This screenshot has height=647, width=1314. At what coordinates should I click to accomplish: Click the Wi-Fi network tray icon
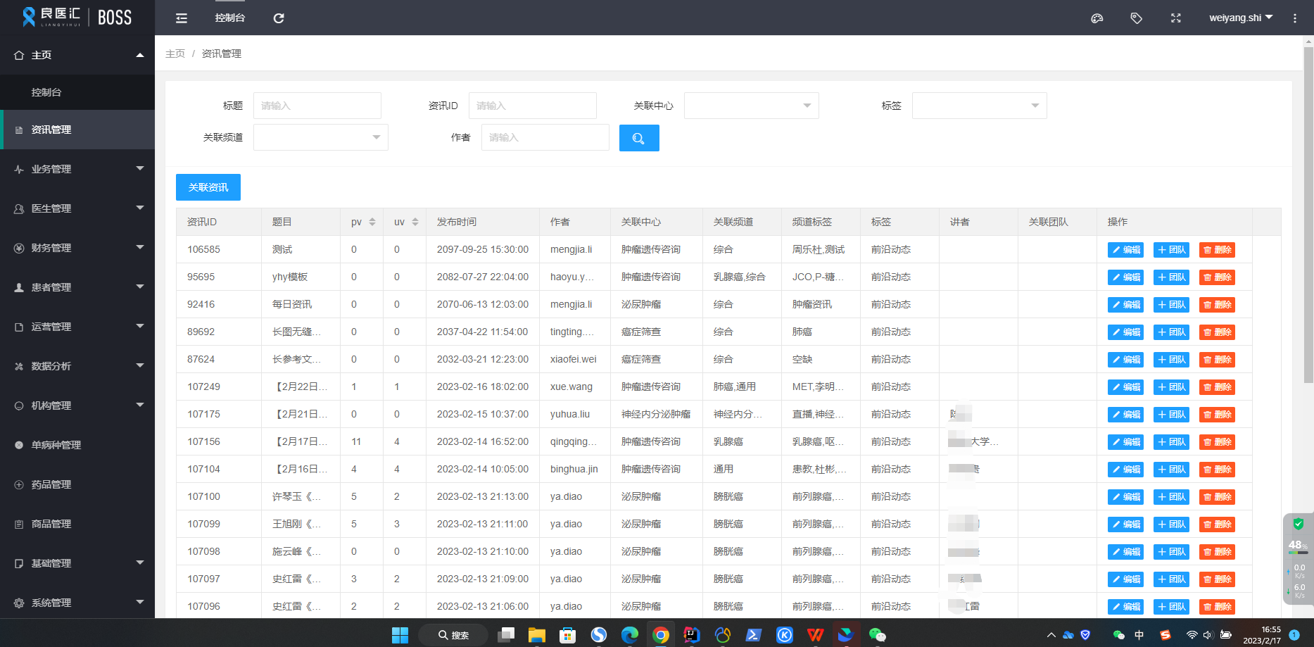(x=1192, y=635)
